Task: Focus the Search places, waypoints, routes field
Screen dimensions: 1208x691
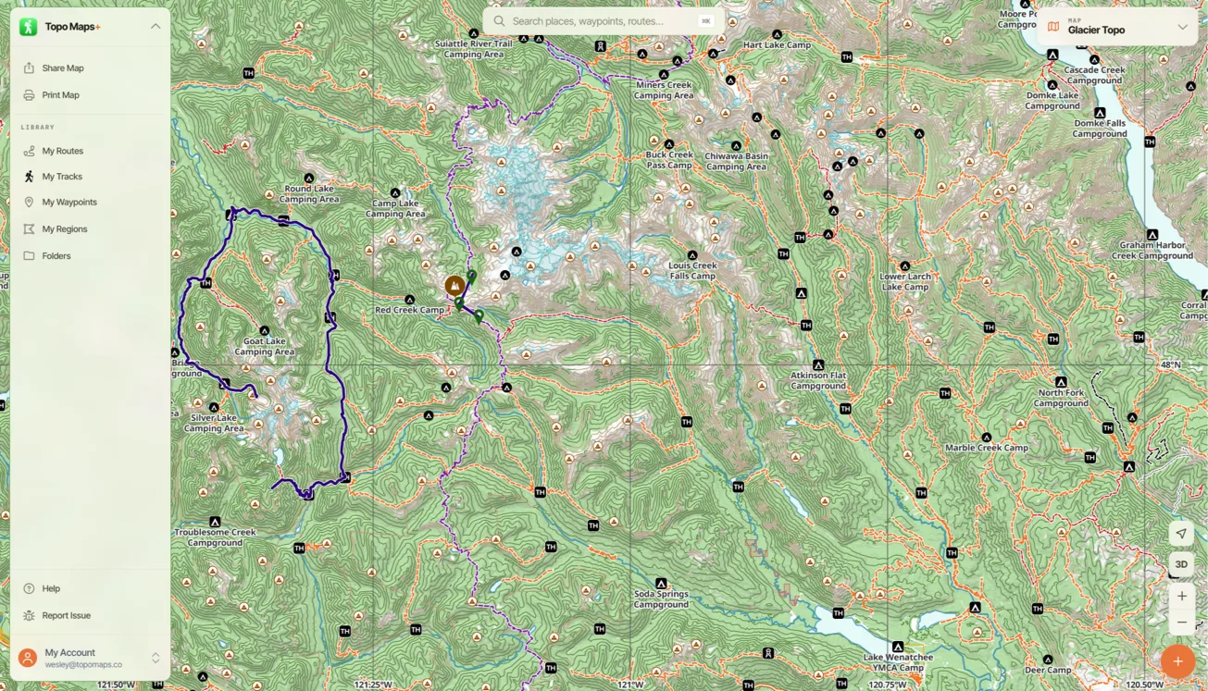Action: [603, 21]
